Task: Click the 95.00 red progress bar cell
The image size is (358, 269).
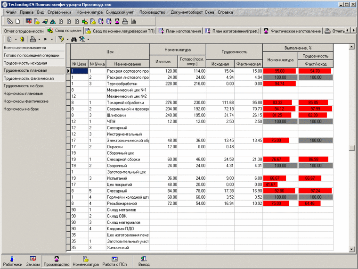Action: pyautogui.click(x=279, y=71)
